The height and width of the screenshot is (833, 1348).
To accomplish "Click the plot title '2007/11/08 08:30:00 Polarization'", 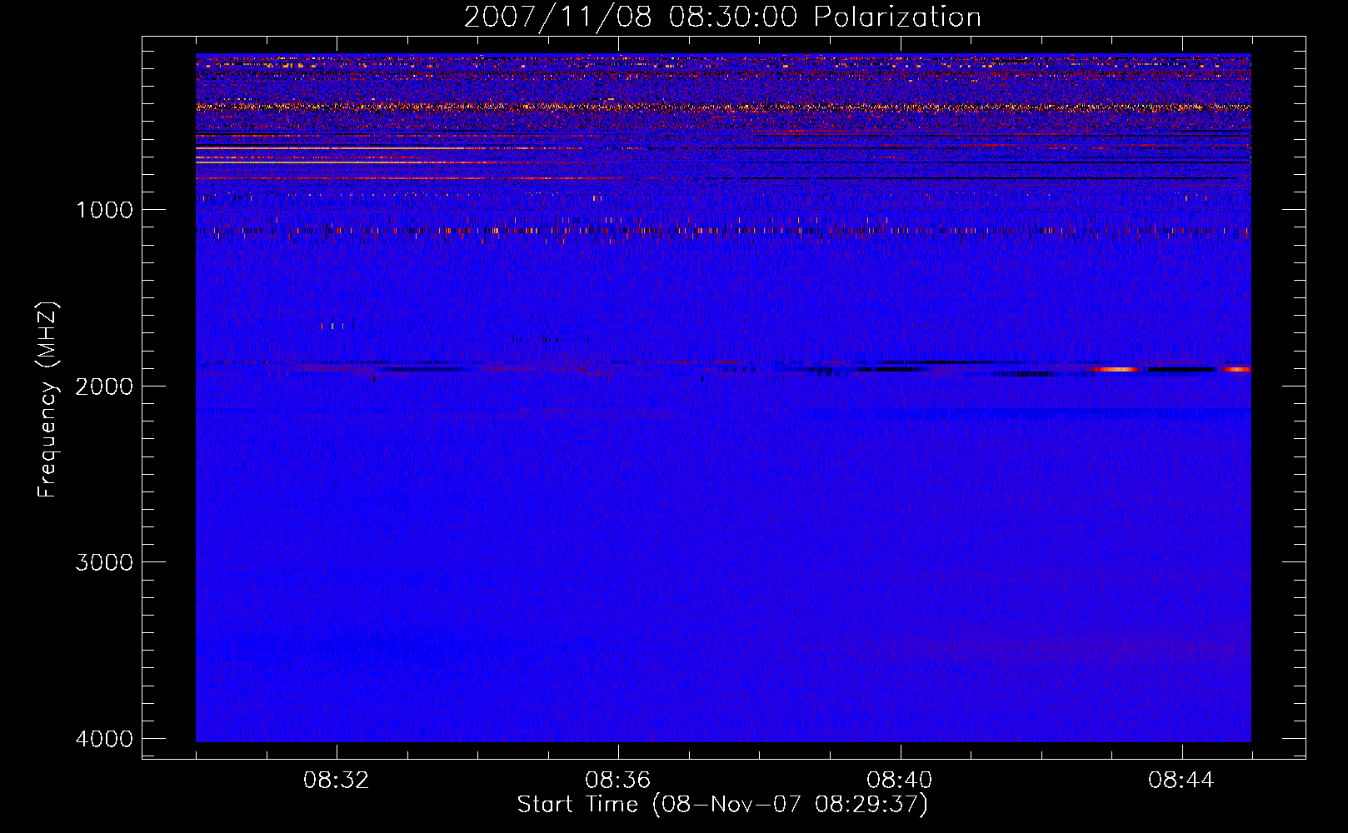I will tap(722, 17).
